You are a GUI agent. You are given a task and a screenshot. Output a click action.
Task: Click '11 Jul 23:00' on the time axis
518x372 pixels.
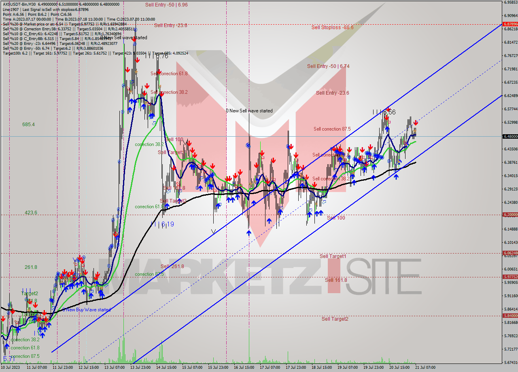(x=63, y=368)
